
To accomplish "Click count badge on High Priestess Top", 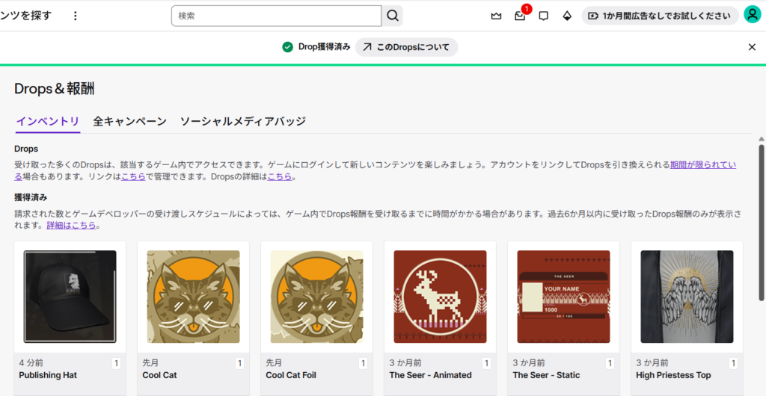I will tap(733, 363).
